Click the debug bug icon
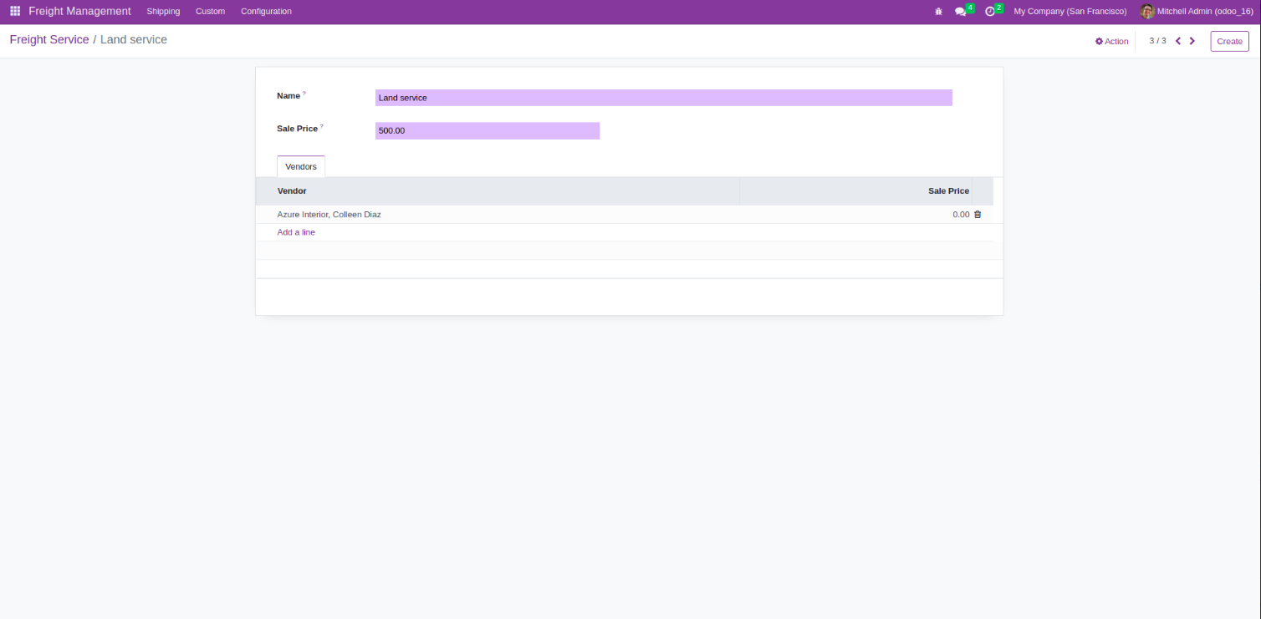 click(938, 12)
